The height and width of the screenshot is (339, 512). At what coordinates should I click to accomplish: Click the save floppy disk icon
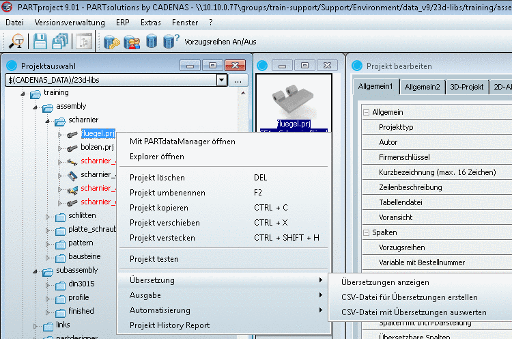40,42
